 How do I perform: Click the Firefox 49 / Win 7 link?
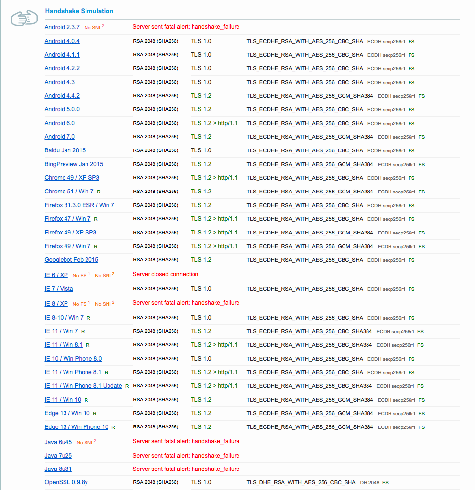tap(67, 246)
